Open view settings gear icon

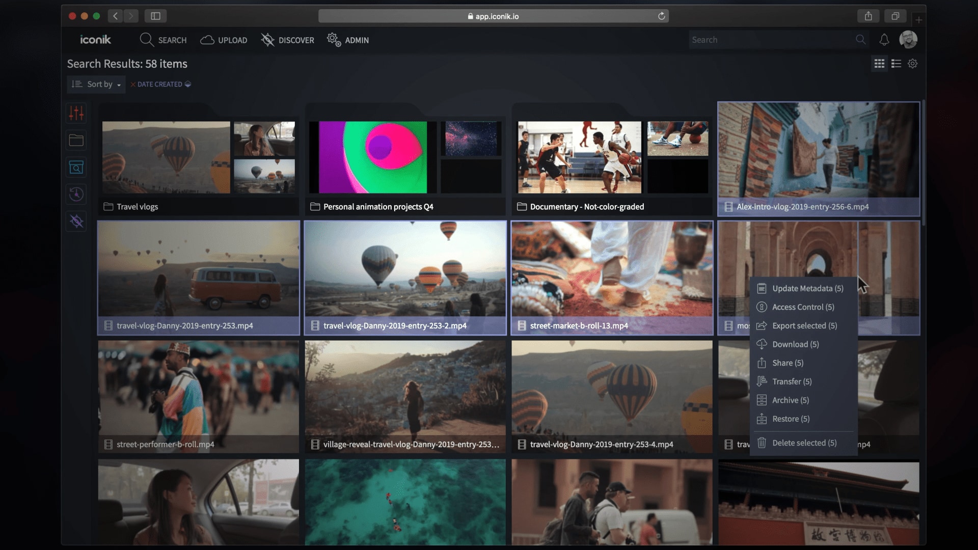pyautogui.click(x=913, y=64)
